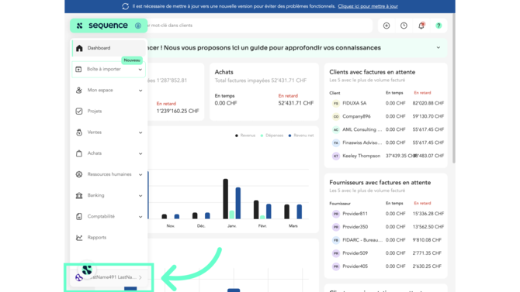
Task: Click the Ressources humaines icon
Action: tap(79, 174)
